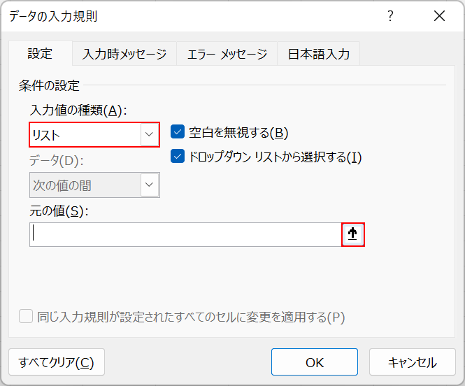This screenshot has height=386, width=465.
Task: Click the collapse dialog range selector icon
Action: 353,235
